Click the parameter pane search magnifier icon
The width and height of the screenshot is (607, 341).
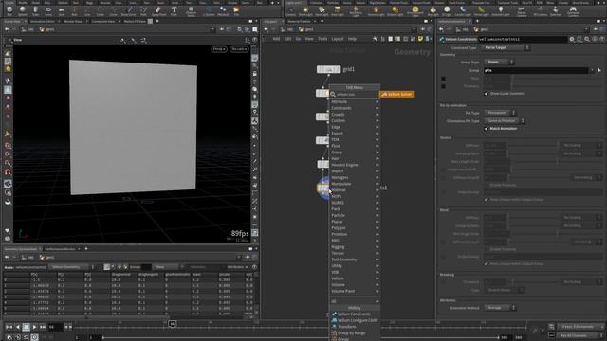(587, 39)
